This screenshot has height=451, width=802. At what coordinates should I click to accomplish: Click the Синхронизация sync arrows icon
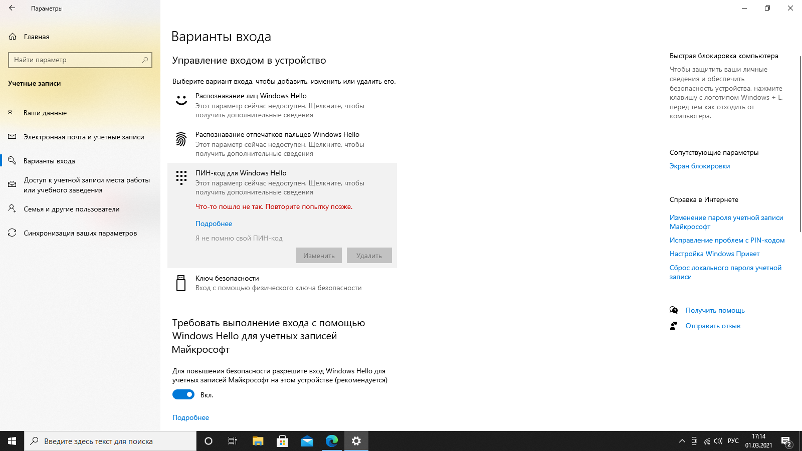pyautogui.click(x=13, y=233)
